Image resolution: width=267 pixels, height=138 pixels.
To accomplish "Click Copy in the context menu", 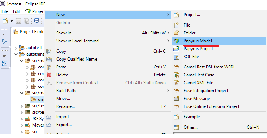I will (108, 51).
